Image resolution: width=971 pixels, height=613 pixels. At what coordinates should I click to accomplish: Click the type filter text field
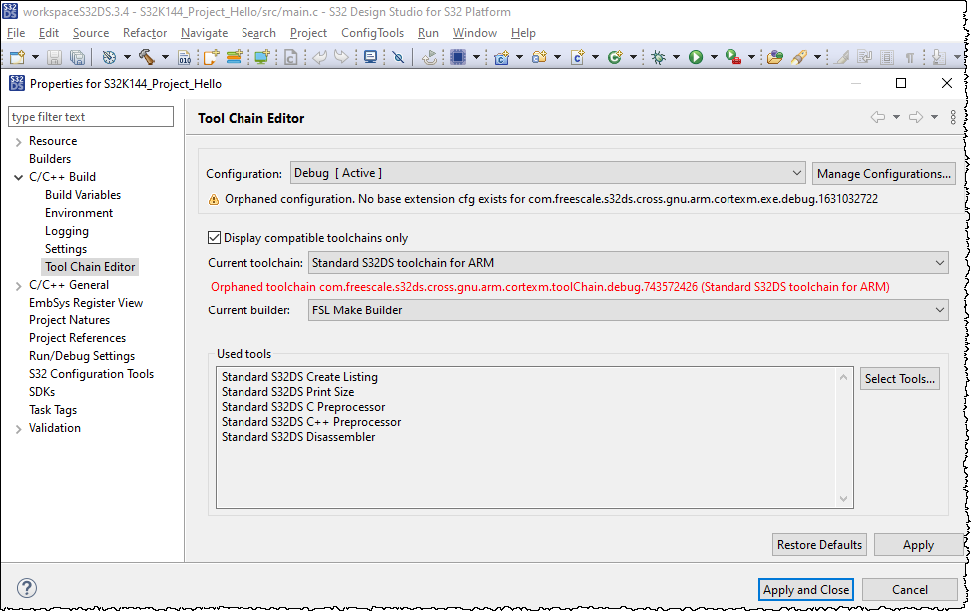pos(90,116)
